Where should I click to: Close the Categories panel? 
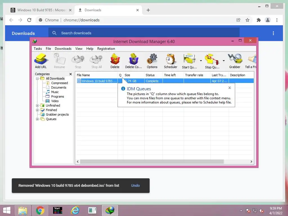pyautogui.click(x=71, y=74)
